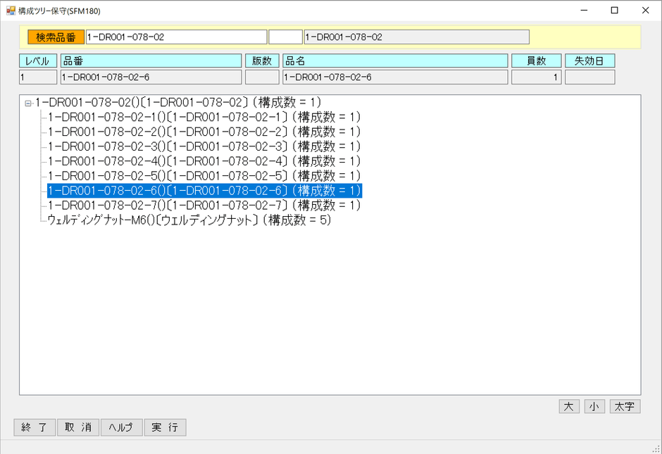This screenshot has height=454, width=662.
Task: Run with the 実行 button
Action: click(165, 427)
